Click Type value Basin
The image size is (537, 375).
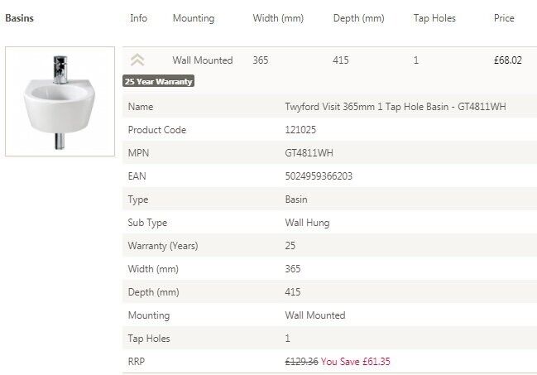click(x=296, y=200)
